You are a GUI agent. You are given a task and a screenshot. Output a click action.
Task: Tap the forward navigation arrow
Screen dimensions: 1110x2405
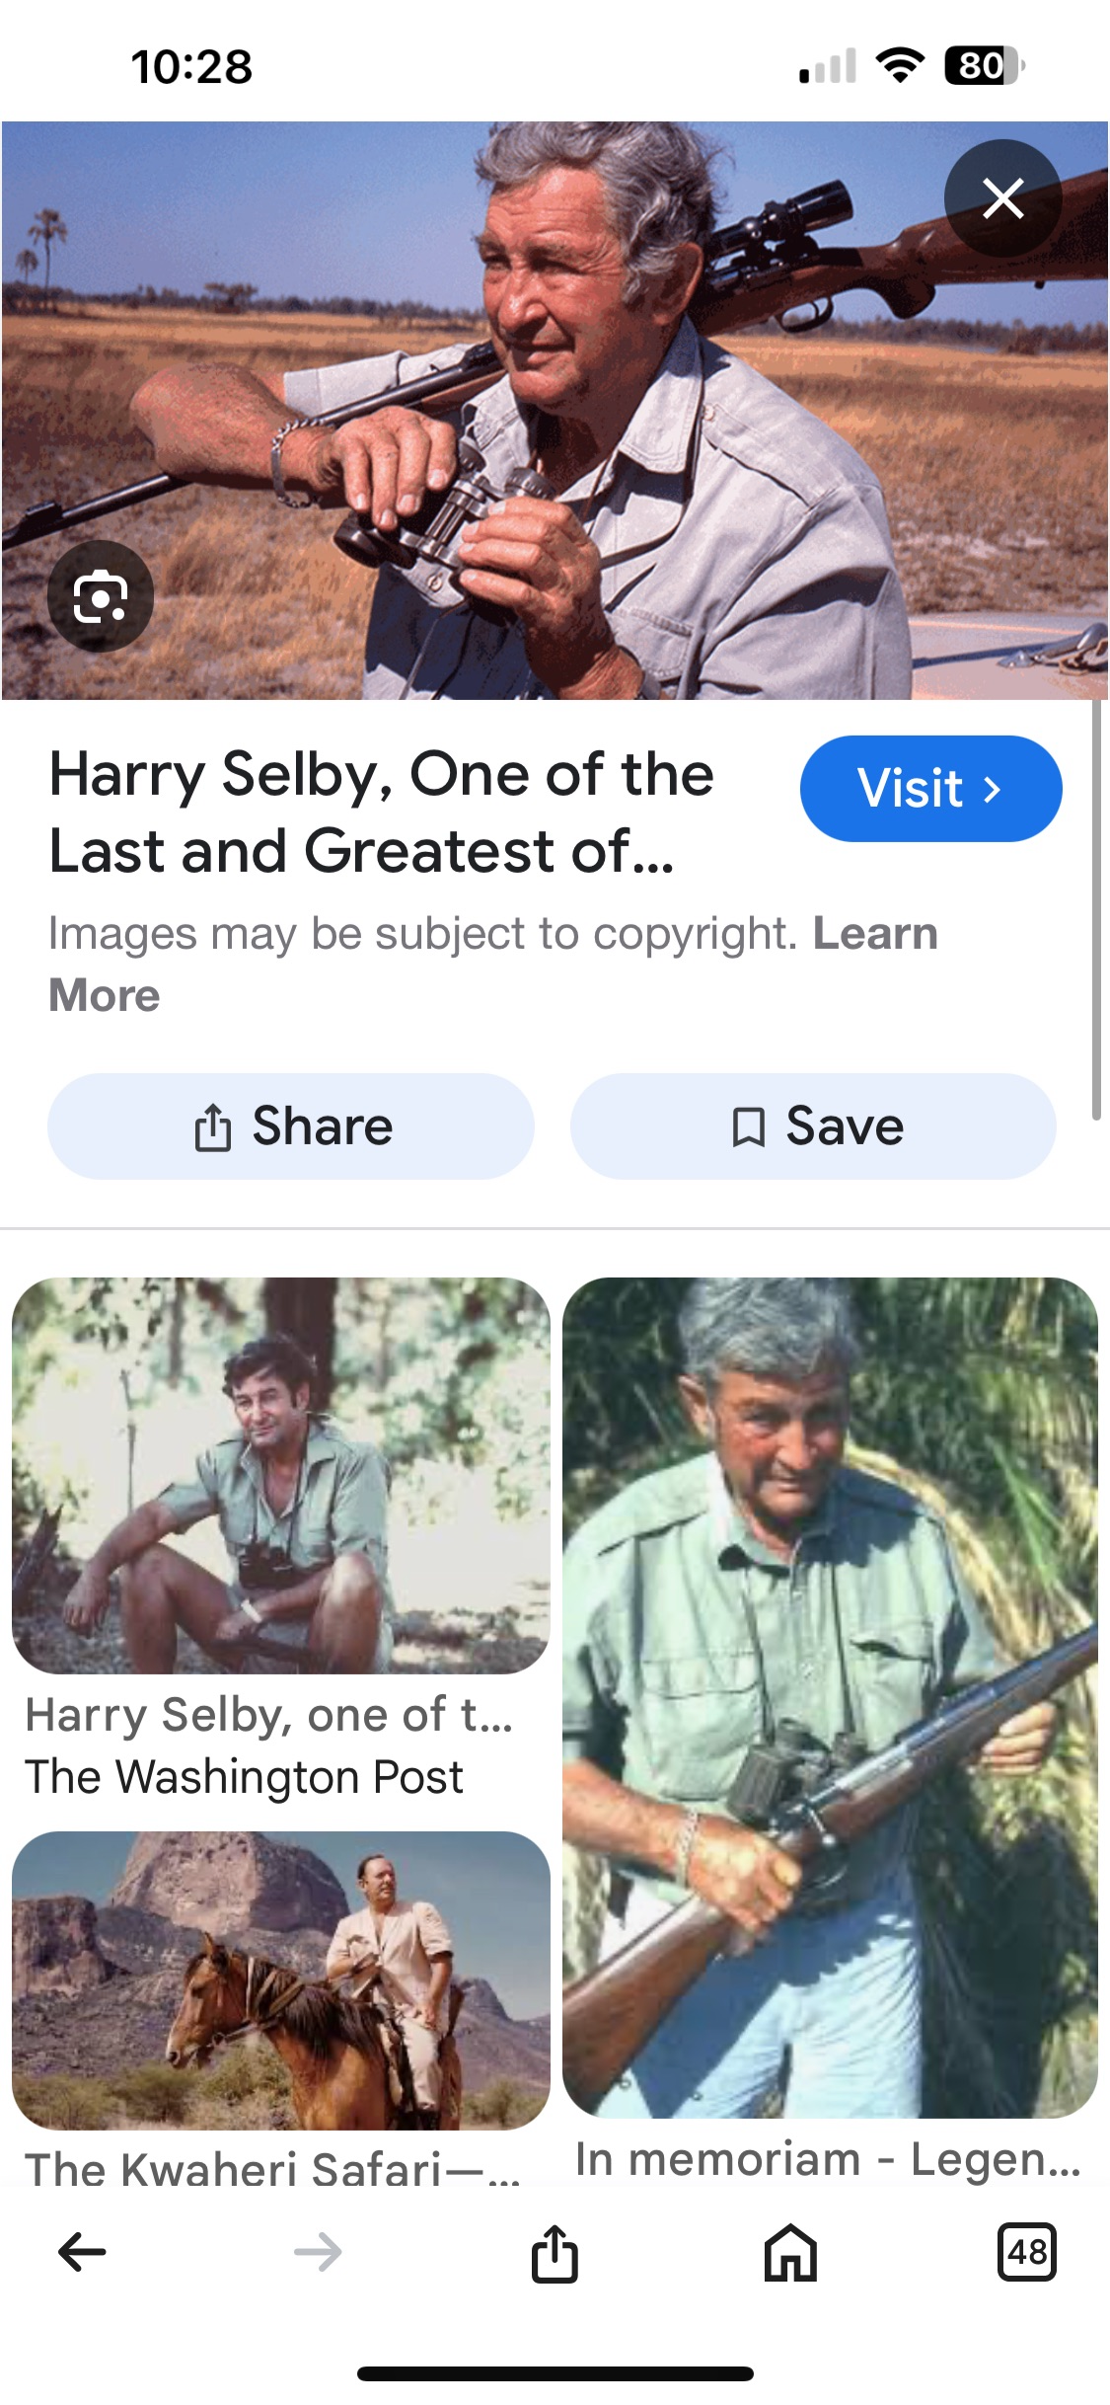click(x=318, y=2252)
